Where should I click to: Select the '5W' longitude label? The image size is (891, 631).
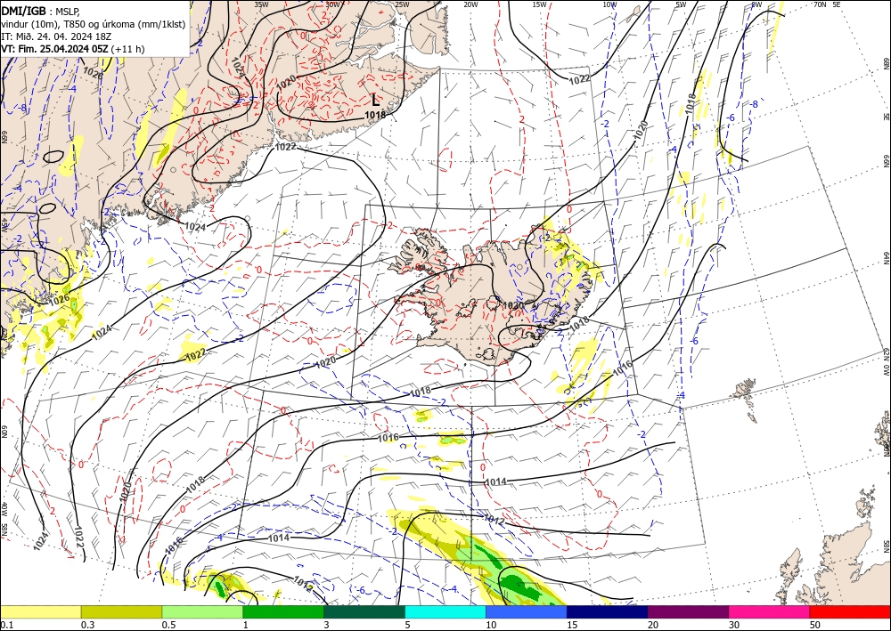point(681,4)
